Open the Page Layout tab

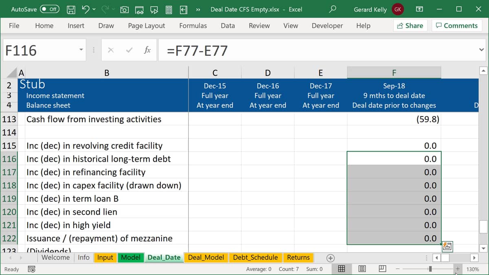tap(146, 26)
